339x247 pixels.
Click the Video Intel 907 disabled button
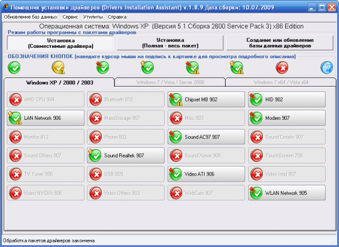coord(287,174)
